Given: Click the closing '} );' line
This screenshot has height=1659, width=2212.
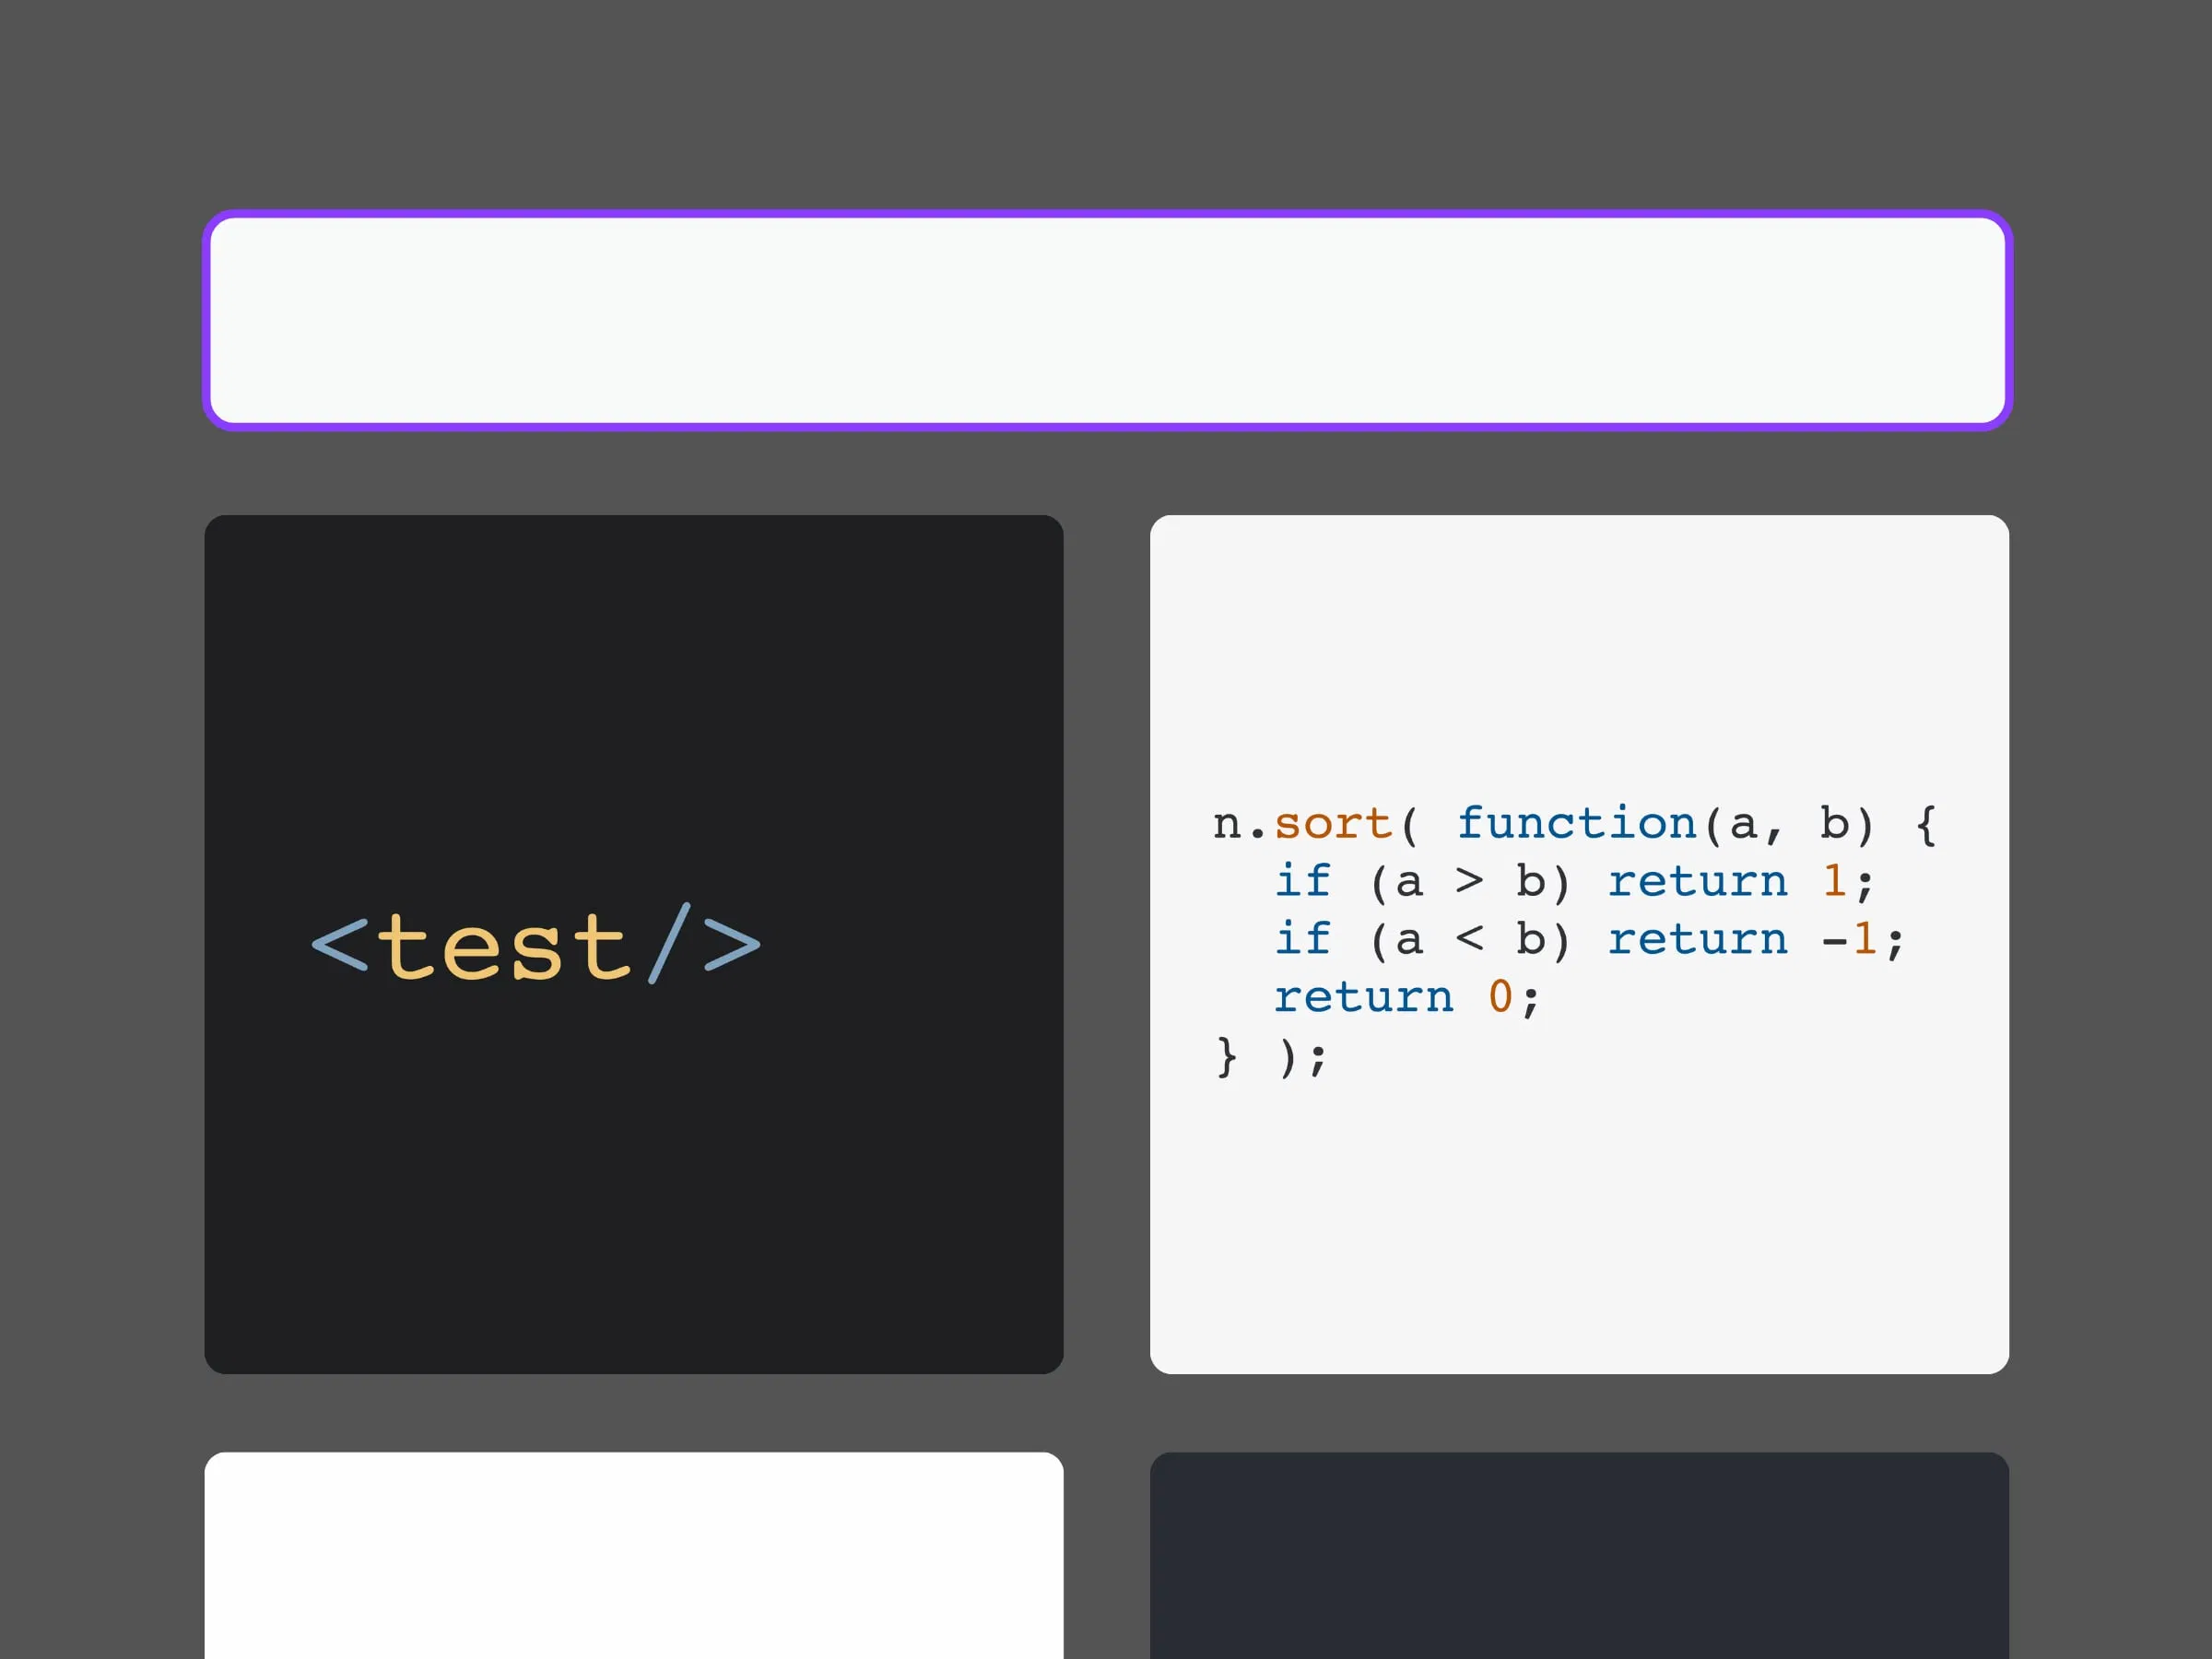Looking at the screenshot, I should click(1271, 1056).
